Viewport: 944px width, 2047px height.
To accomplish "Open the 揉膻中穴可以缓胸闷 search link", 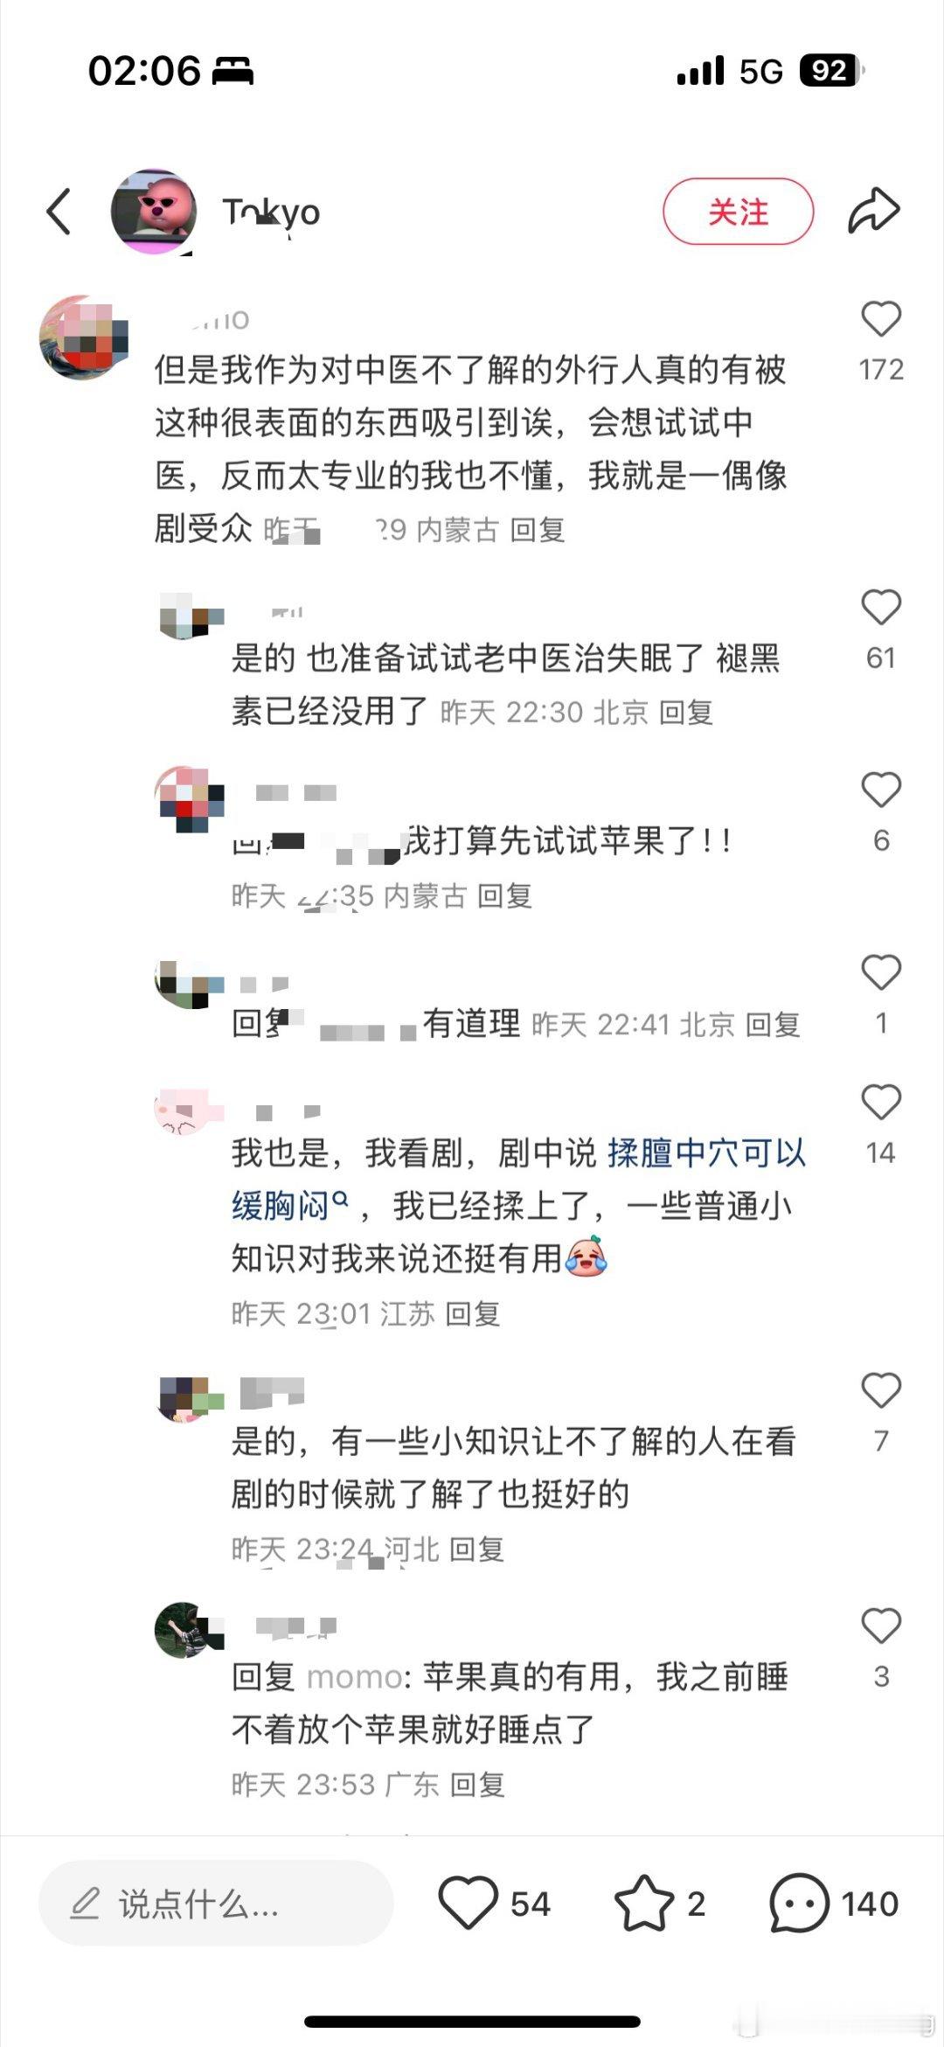I will (x=518, y=1179).
